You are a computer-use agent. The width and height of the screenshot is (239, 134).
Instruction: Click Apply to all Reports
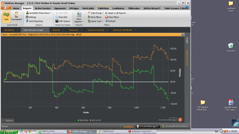[115, 13]
